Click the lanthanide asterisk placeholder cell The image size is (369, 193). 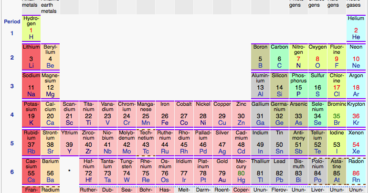69,171
